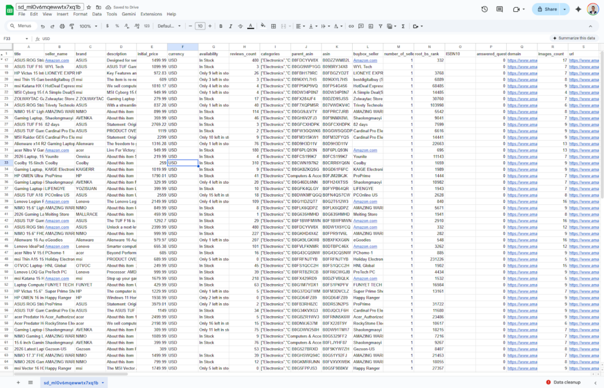The height and width of the screenshot is (388, 604).
Task: Click the merge cells icon
Action: [x=284, y=26]
